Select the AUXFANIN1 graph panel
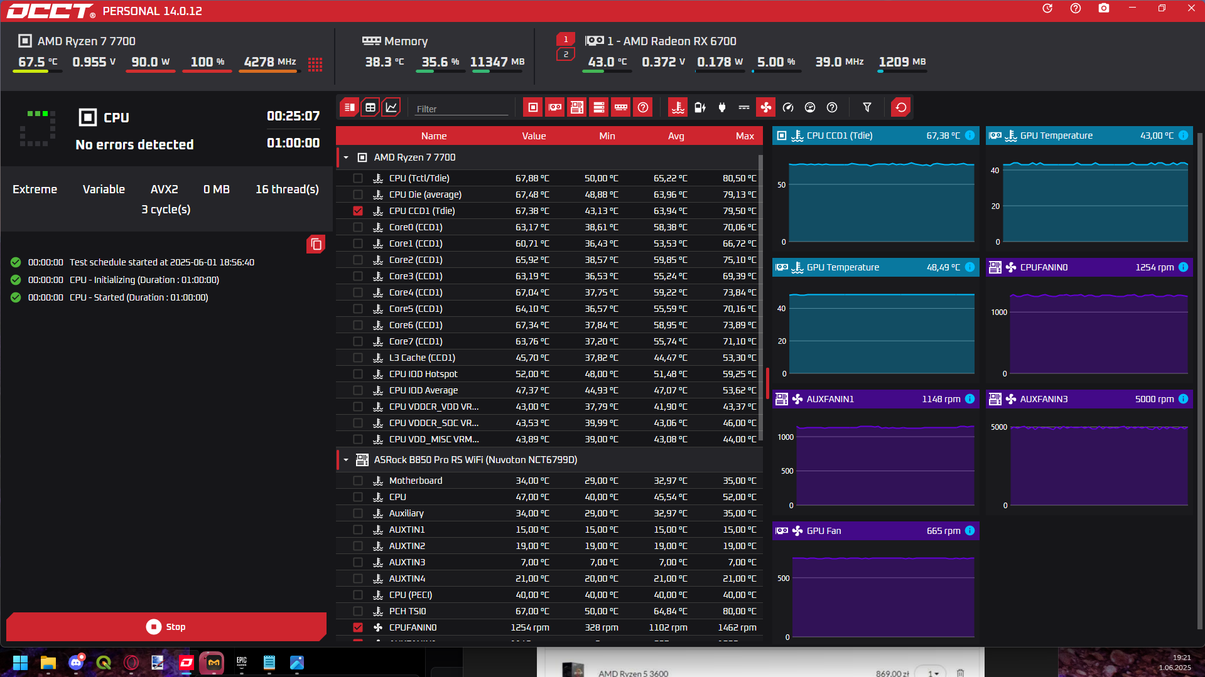This screenshot has width=1205, height=677. (876, 452)
